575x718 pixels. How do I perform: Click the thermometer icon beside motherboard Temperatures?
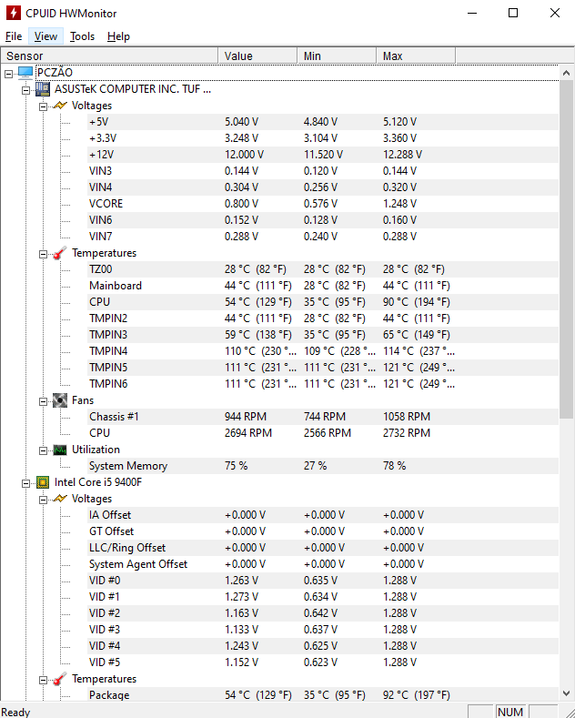coord(59,253)
